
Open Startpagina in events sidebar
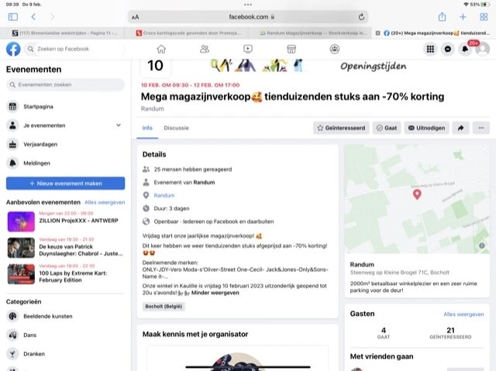pyautogui.click(x=65, y=106)
